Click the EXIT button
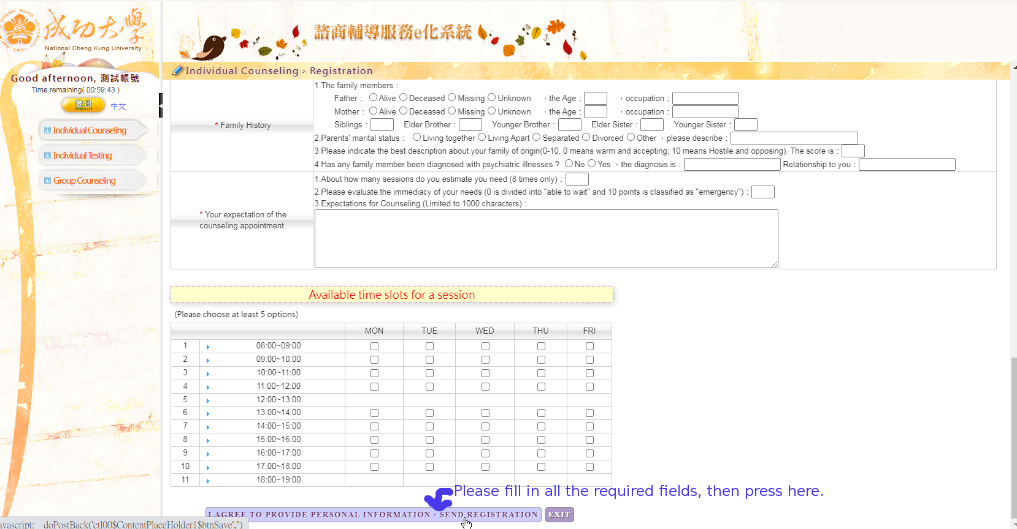This screenshot has width=1017, height=529. click(x=559, y=514)
